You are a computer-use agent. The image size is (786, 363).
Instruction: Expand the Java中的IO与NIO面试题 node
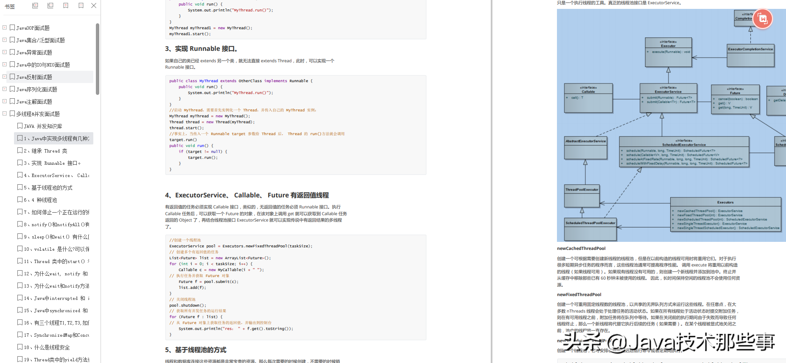(5, 64)
